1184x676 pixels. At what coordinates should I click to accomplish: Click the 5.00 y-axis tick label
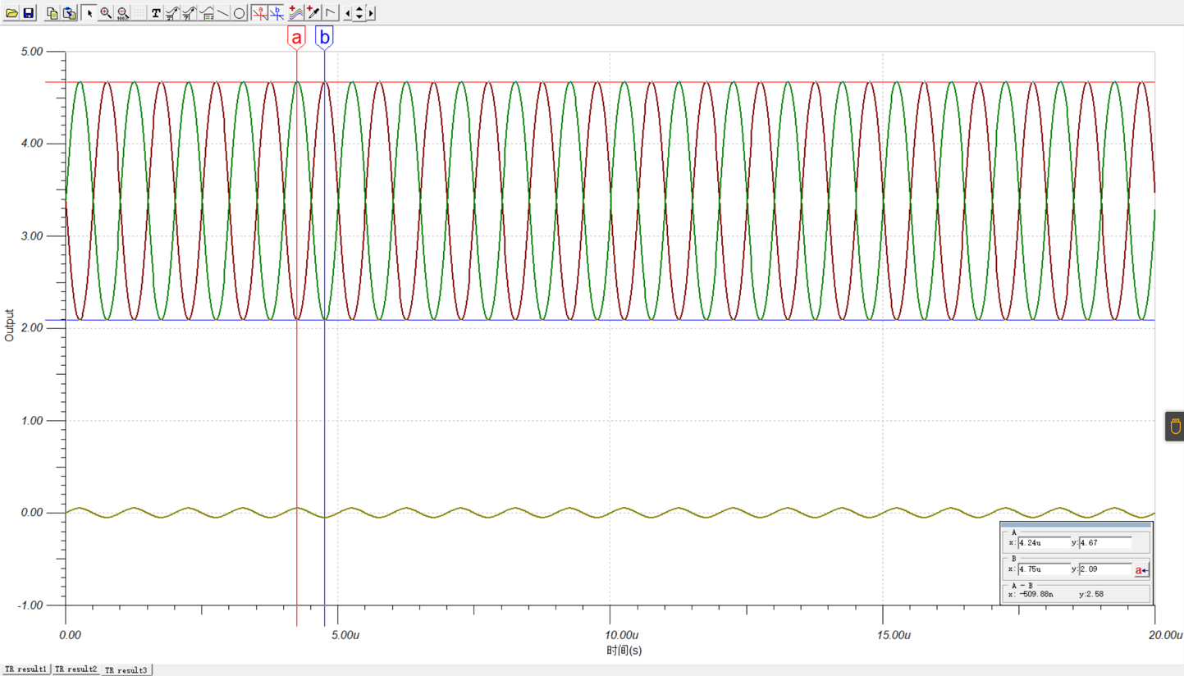pyautogui.click(x=32, y=52)
